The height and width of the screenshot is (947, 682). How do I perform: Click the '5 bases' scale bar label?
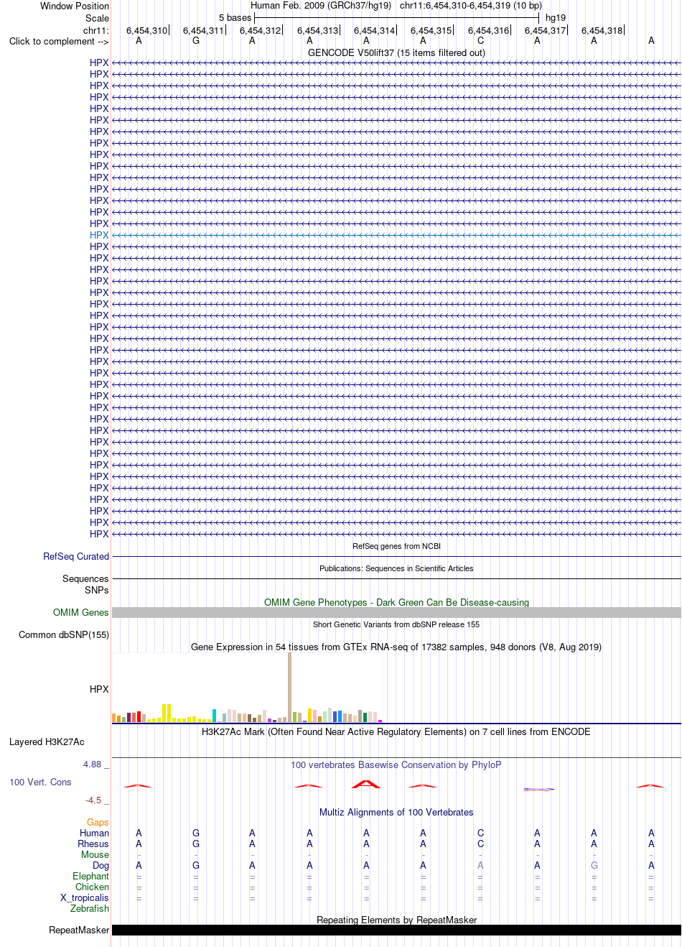coord(235,17)
